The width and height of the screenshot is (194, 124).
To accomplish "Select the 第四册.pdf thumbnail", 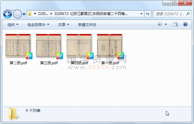I will pyautogui.click(x=79, y=45).
